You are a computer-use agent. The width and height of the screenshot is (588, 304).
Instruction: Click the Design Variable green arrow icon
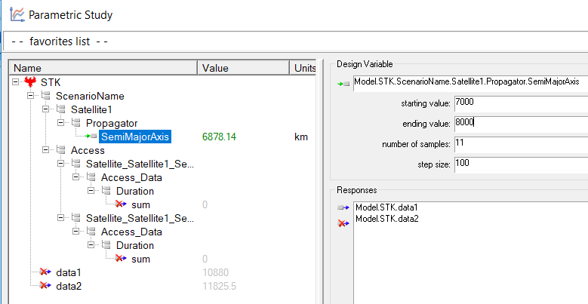click(x=343, y=84)
